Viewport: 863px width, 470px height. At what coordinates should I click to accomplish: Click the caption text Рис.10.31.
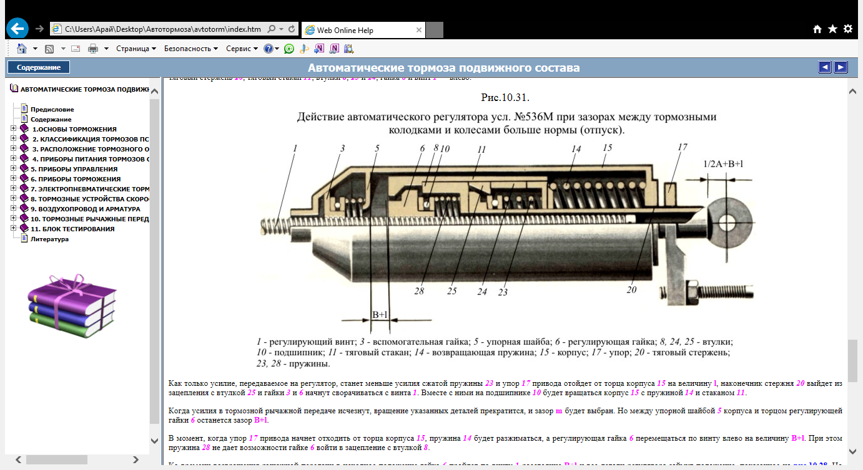click(x=505, y=97)
